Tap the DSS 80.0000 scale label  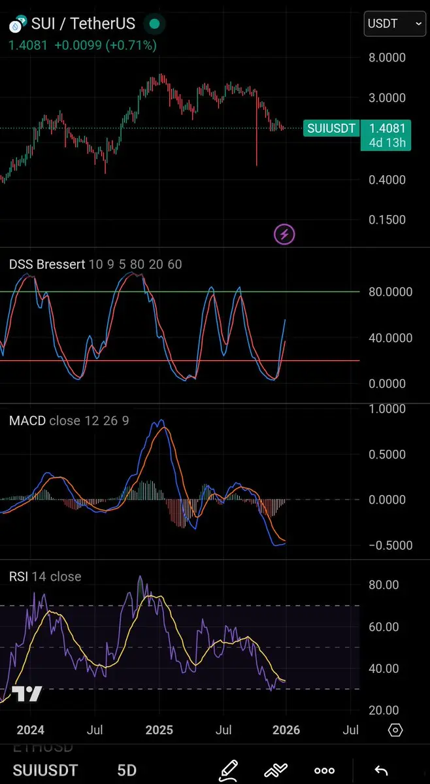click(x=391, y=292)
